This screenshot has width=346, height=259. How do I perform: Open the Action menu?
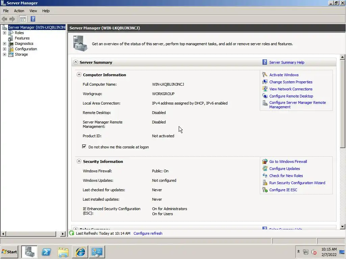(19, 11)
